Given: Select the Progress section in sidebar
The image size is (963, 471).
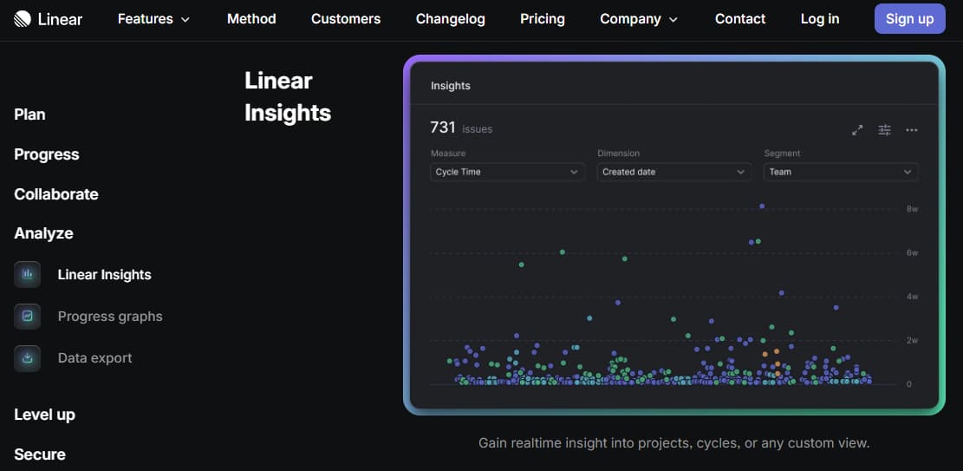Looking at the screenshot, I should tap(47, 154).
